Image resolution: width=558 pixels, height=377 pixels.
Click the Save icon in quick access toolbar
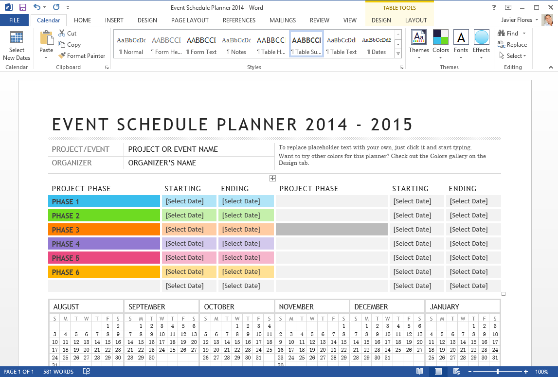pyautogui.click(x=23, y=7)
